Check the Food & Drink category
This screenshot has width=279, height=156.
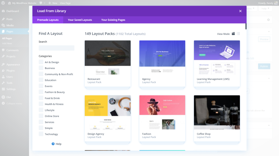coord(41,98)
